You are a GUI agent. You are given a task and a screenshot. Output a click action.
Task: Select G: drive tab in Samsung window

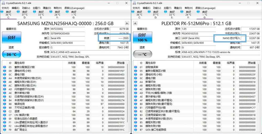[x=74, y=14]
